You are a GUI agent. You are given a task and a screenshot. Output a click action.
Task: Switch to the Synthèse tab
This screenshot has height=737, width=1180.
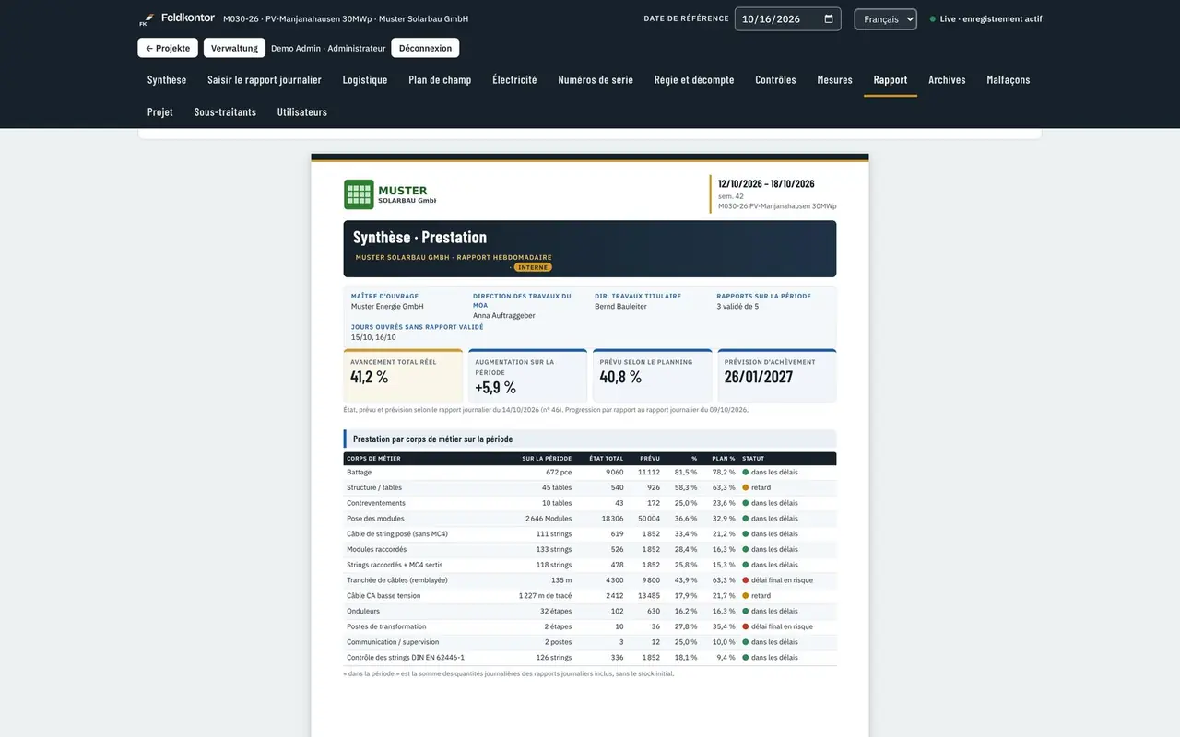pyautogui.click(x=167, y=80)
